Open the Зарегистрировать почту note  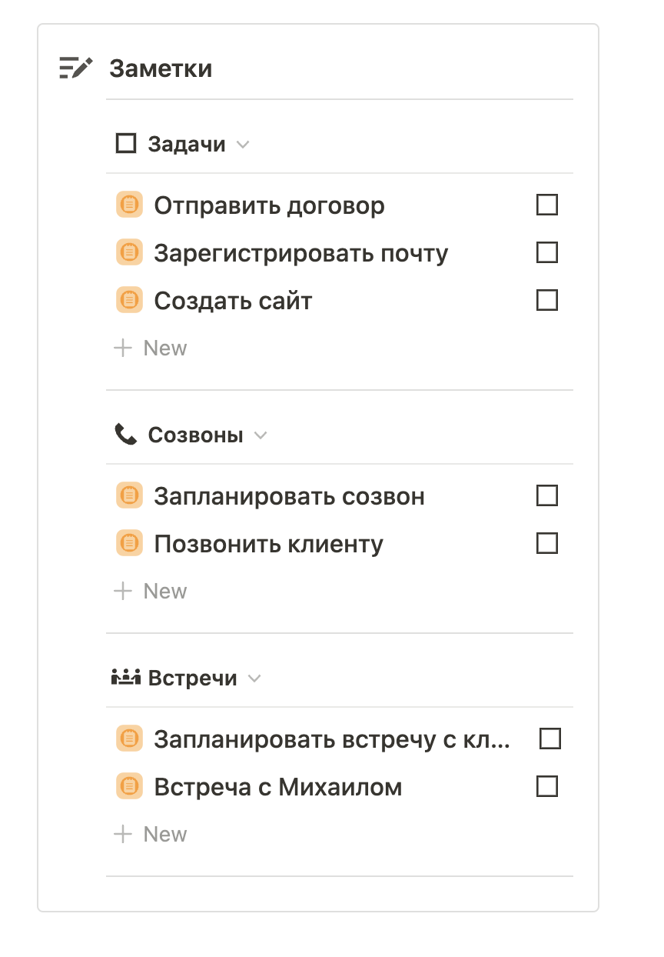(x=300, y=253)
